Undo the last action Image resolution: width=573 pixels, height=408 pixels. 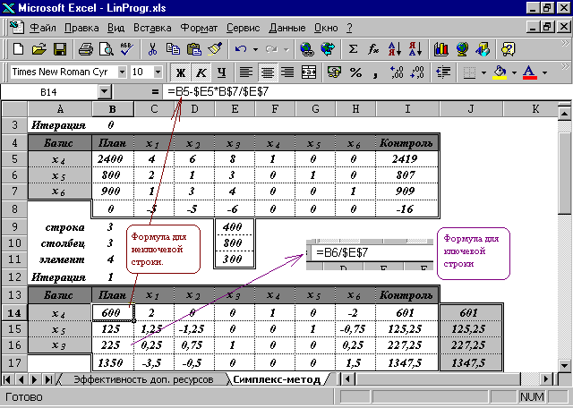tap(241, 49)
